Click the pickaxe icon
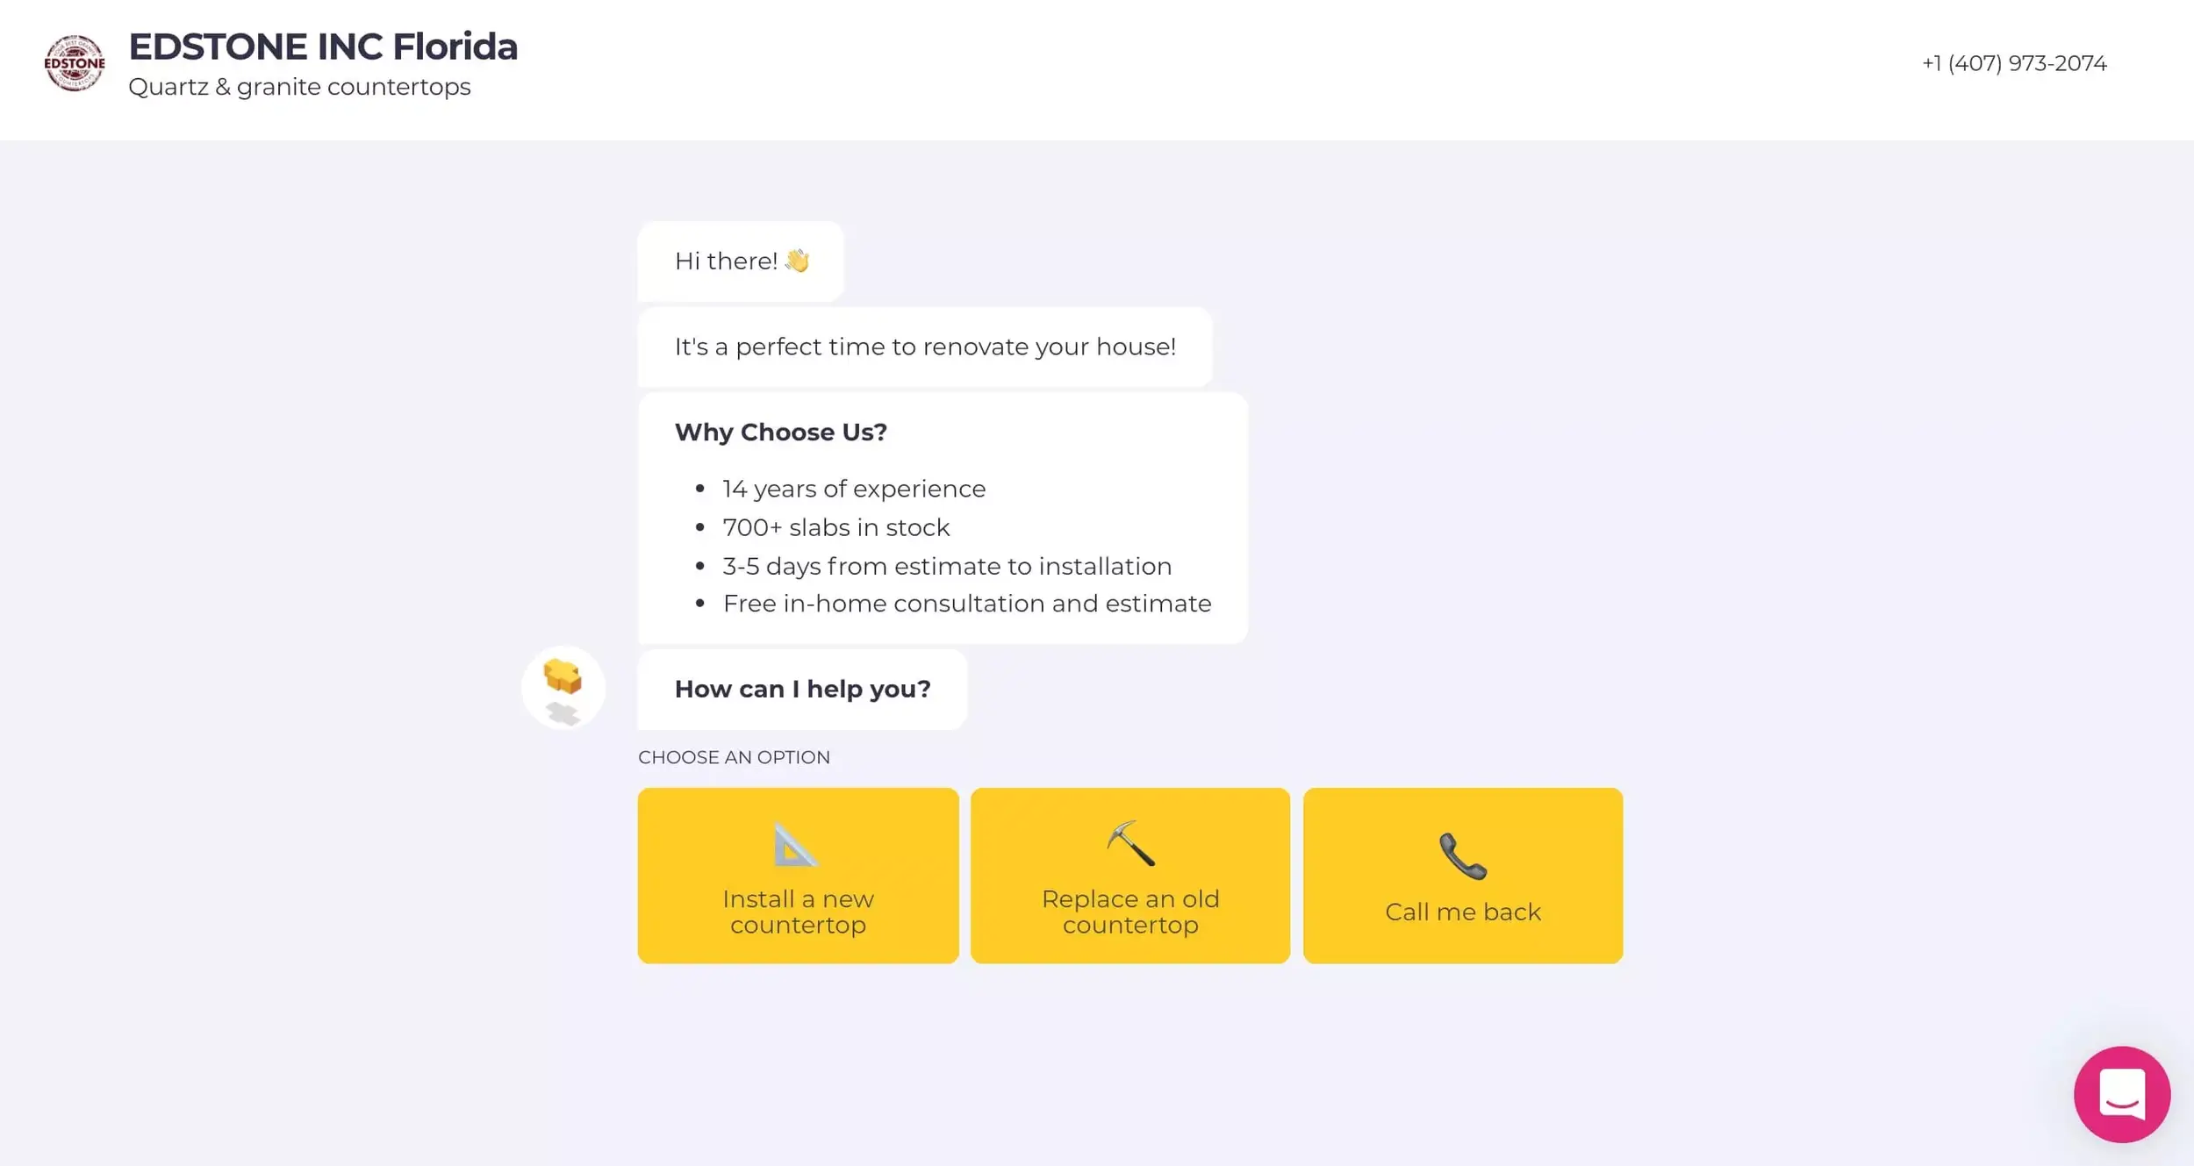 pos(1130,843)
